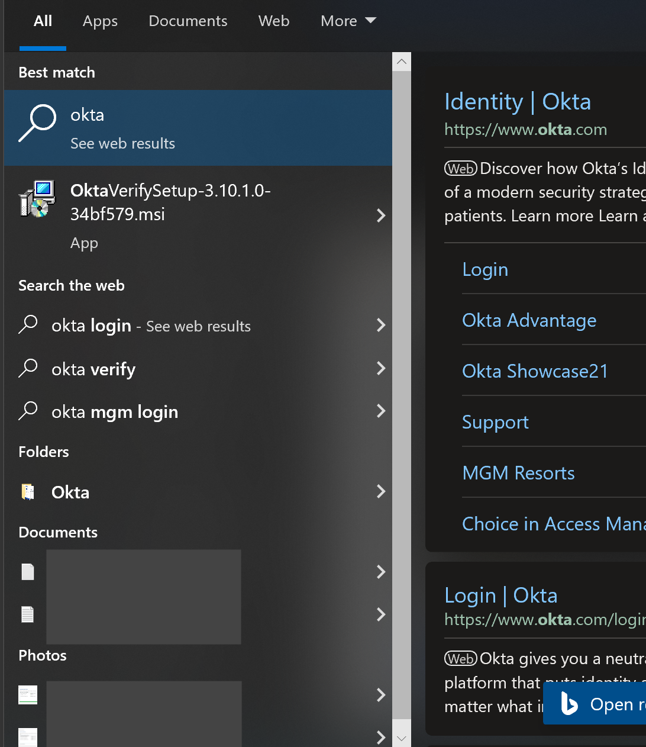
Task: Expand the first document result arrow
Action: tap(381, 572)
